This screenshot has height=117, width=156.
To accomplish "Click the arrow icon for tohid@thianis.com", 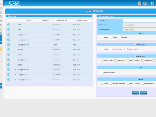I will point(9,75).
